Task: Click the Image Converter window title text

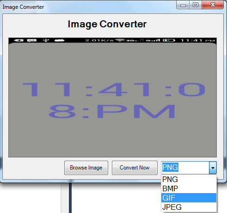Action: (x=23, y=7)
